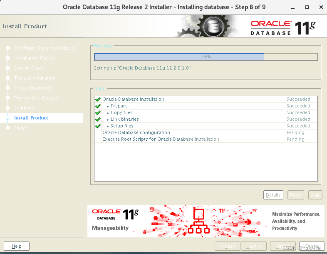Image resolution: width=327 pixels, height=254 pixels.
Task: Click 'Maximize Performance, Availability, and Productivity' text
Action: click(x=296, y=221)
